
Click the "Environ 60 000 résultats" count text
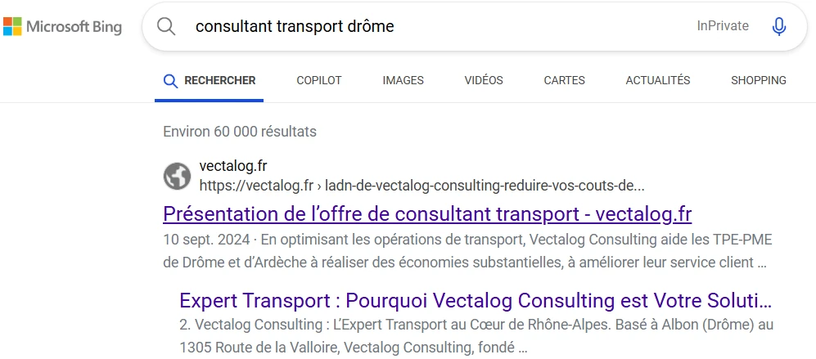[x=240, y=131]
